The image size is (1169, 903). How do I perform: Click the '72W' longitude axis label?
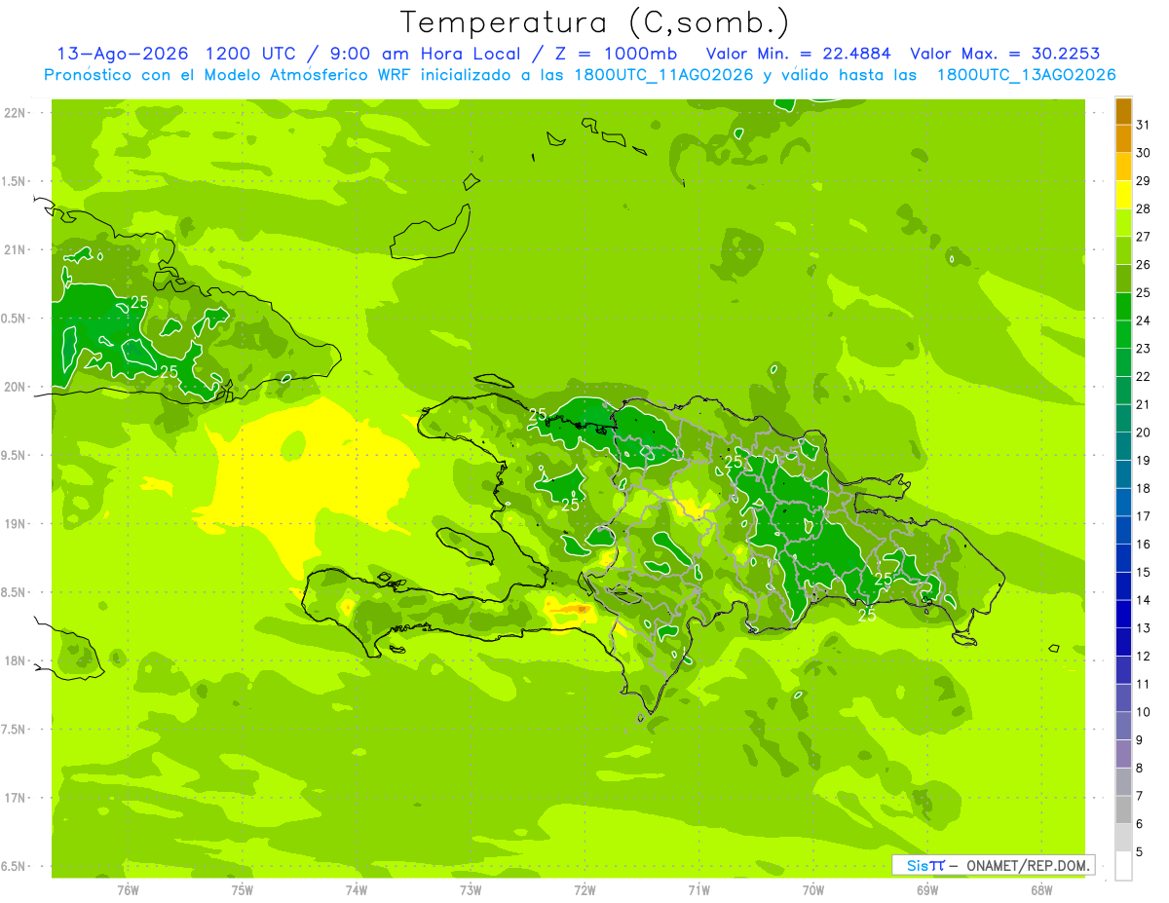point(584,890)
